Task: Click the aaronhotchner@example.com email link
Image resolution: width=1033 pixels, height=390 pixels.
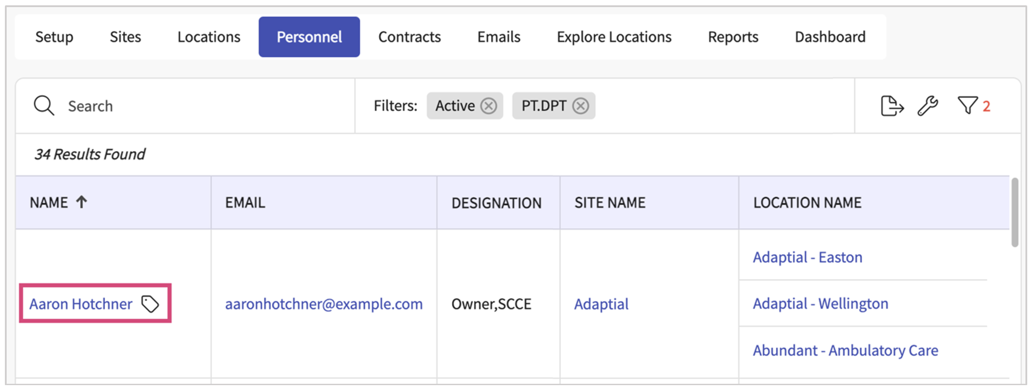Action: (x=324, y=304)
